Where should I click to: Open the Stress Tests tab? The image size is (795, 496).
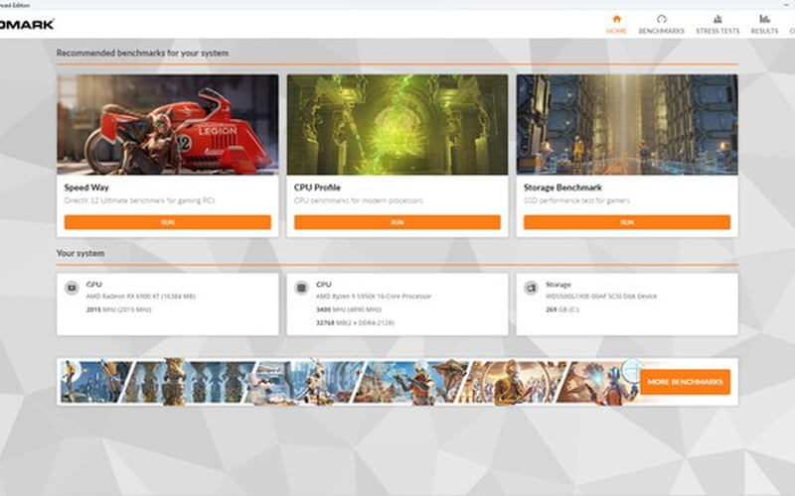[x=717, y=24]
